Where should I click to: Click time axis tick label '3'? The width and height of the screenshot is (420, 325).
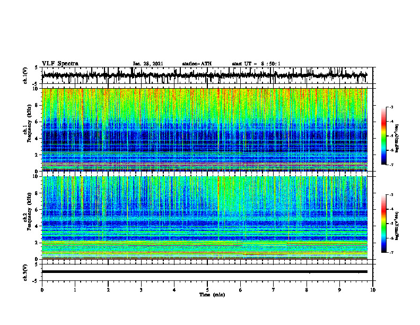tap(141, 290)
